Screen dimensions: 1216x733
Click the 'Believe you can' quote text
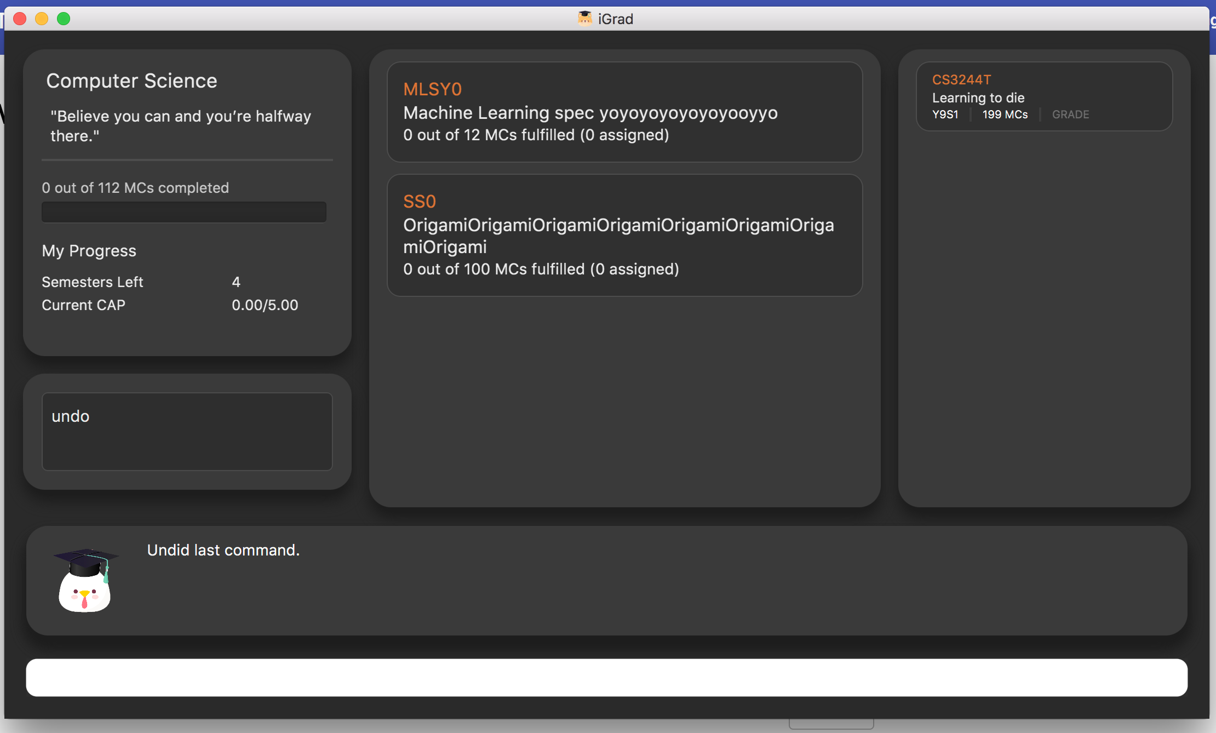tap(181, 126)
